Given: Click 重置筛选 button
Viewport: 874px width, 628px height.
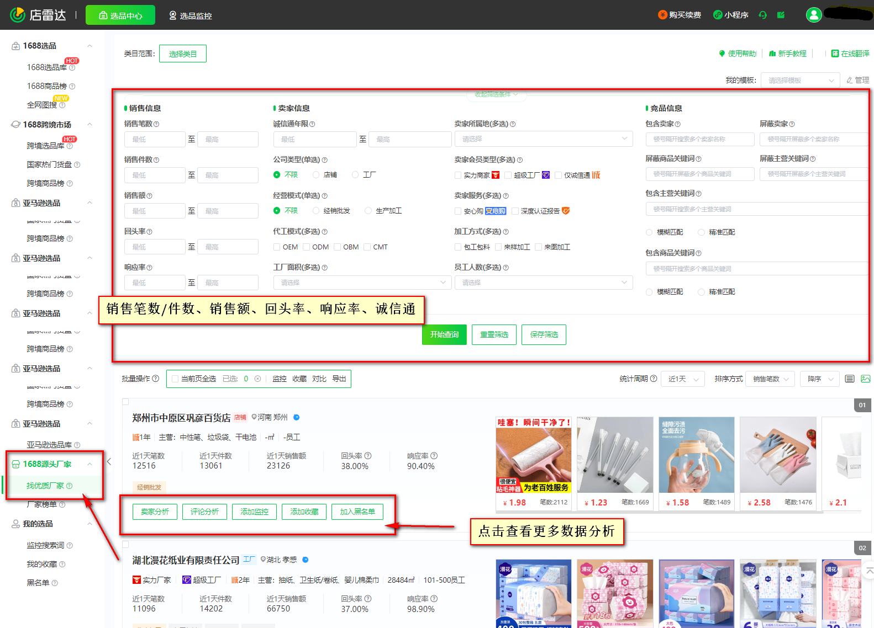Looking at the screenshot, I should (494, 334).
